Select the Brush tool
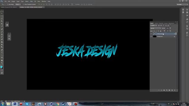This screenshot has width=189, height=106. point(2,32)
